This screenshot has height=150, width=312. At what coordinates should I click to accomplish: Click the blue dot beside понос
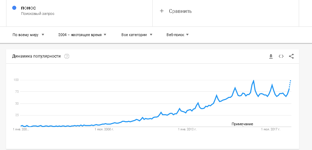tap(14, 8)
